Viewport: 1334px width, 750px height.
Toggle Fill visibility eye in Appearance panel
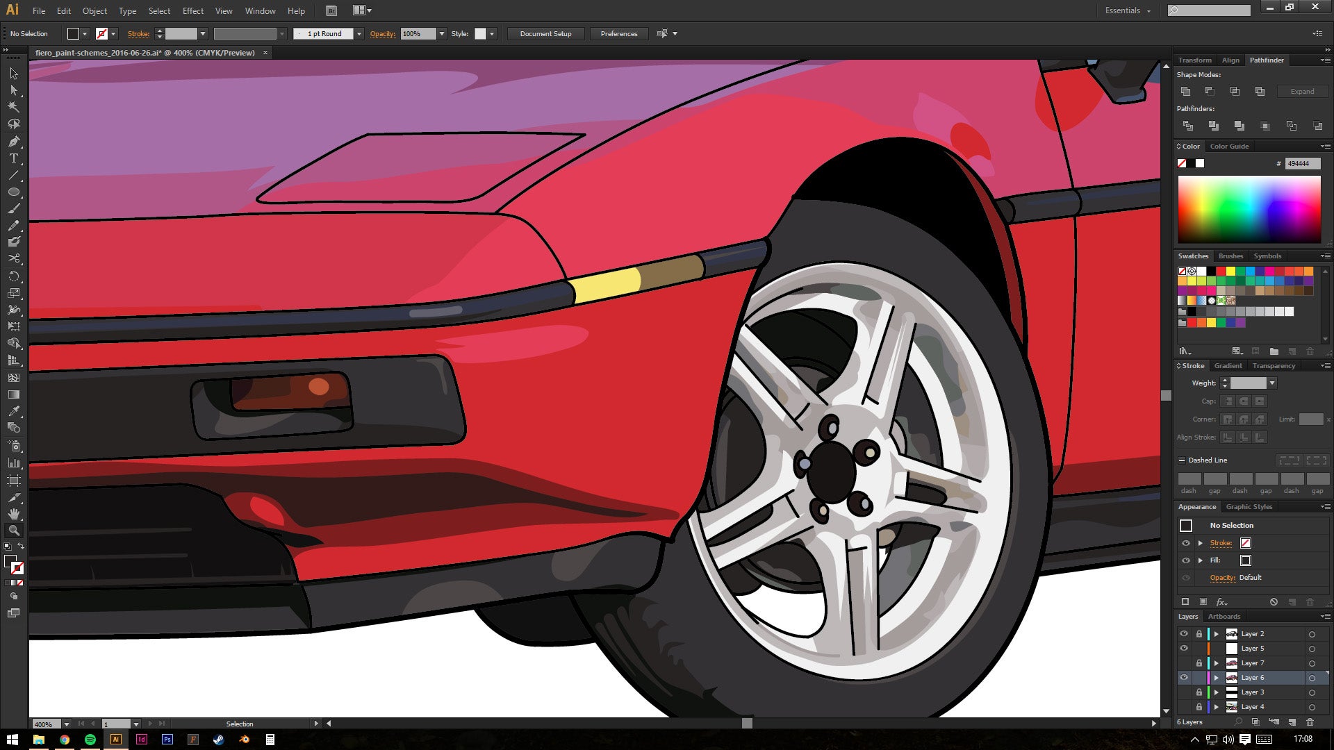1186,560
